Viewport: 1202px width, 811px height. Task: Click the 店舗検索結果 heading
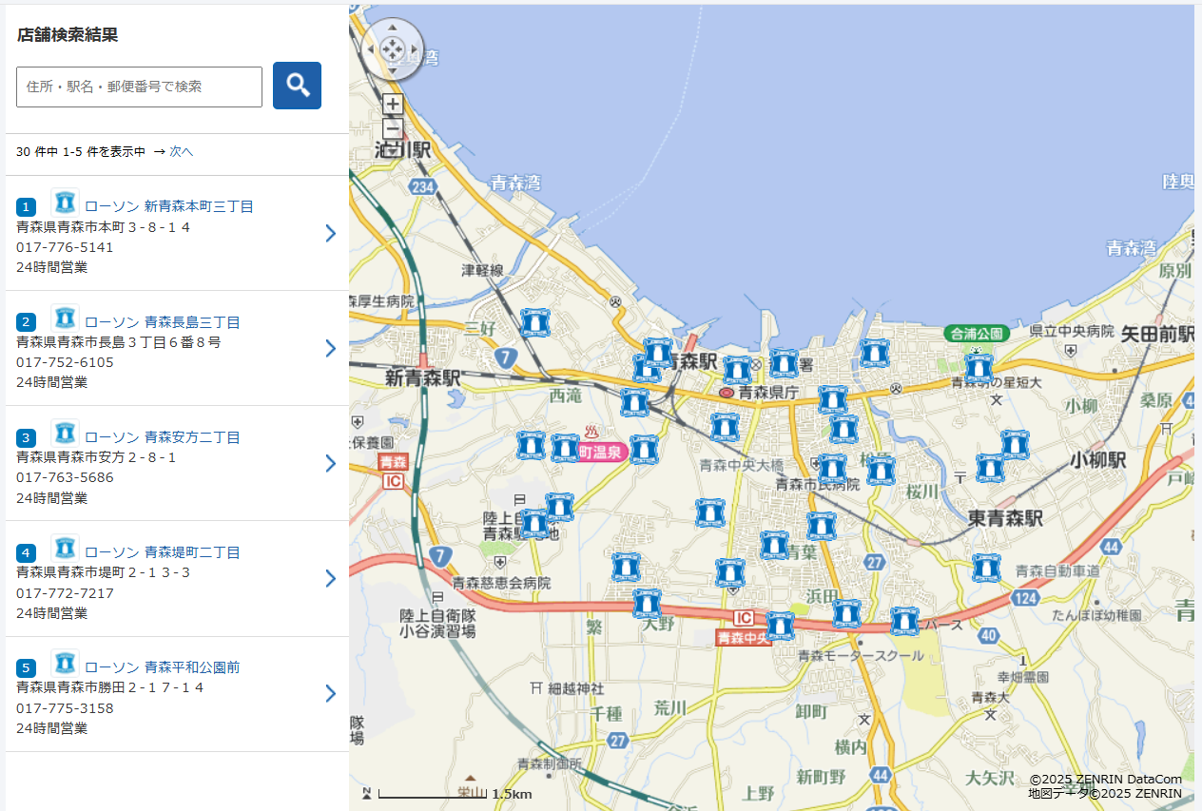[68, 35]
